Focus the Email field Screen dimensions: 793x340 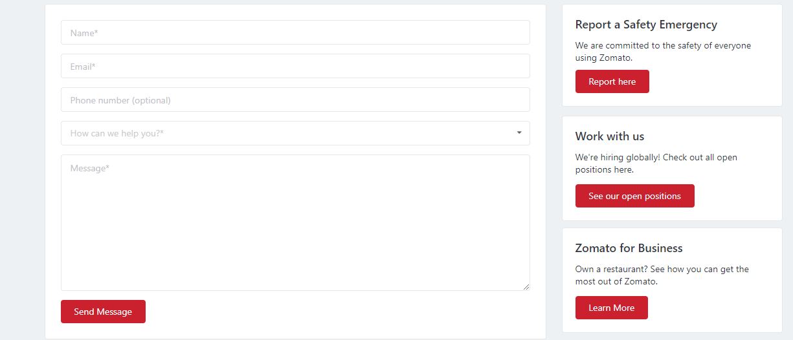click(x=295, y=66)
